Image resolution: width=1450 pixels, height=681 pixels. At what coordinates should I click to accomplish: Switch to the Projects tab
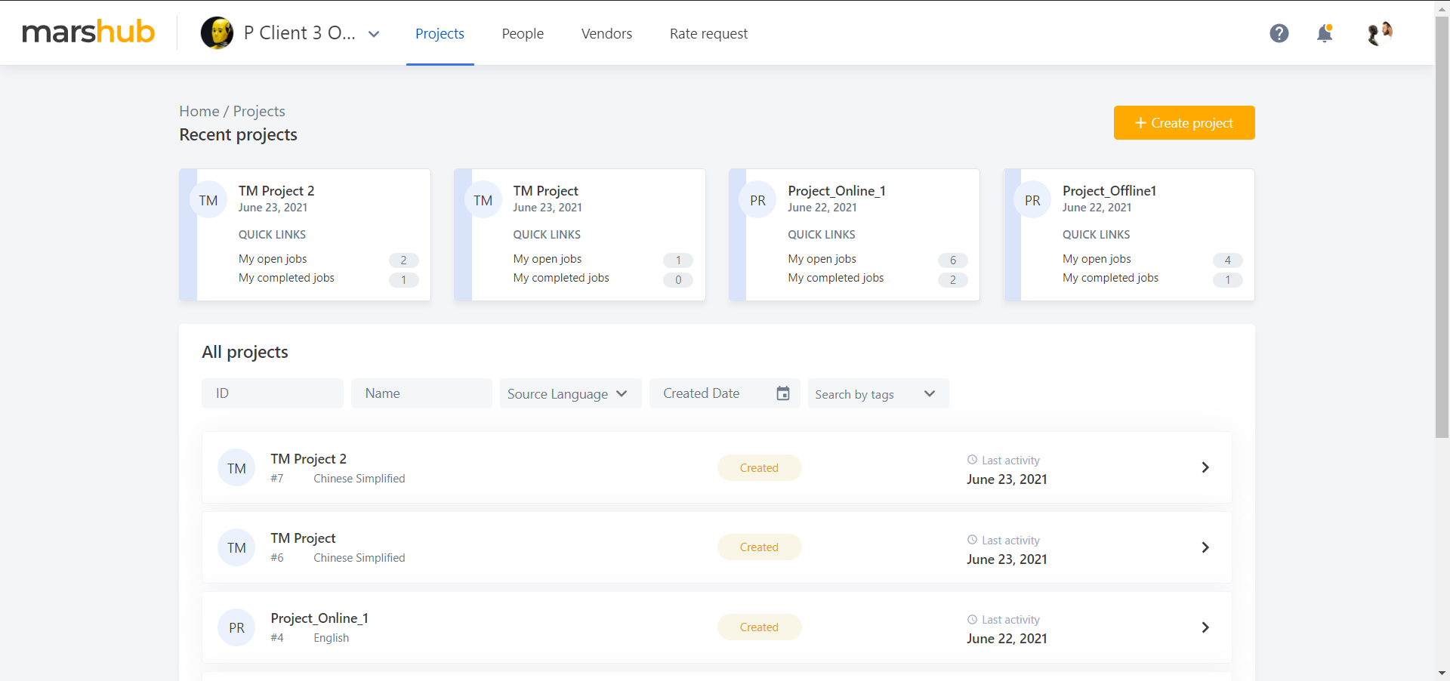440,33
